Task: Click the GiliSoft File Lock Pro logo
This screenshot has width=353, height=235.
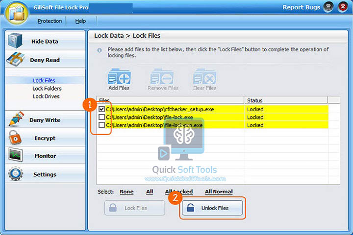Action: tap(17, 13)
